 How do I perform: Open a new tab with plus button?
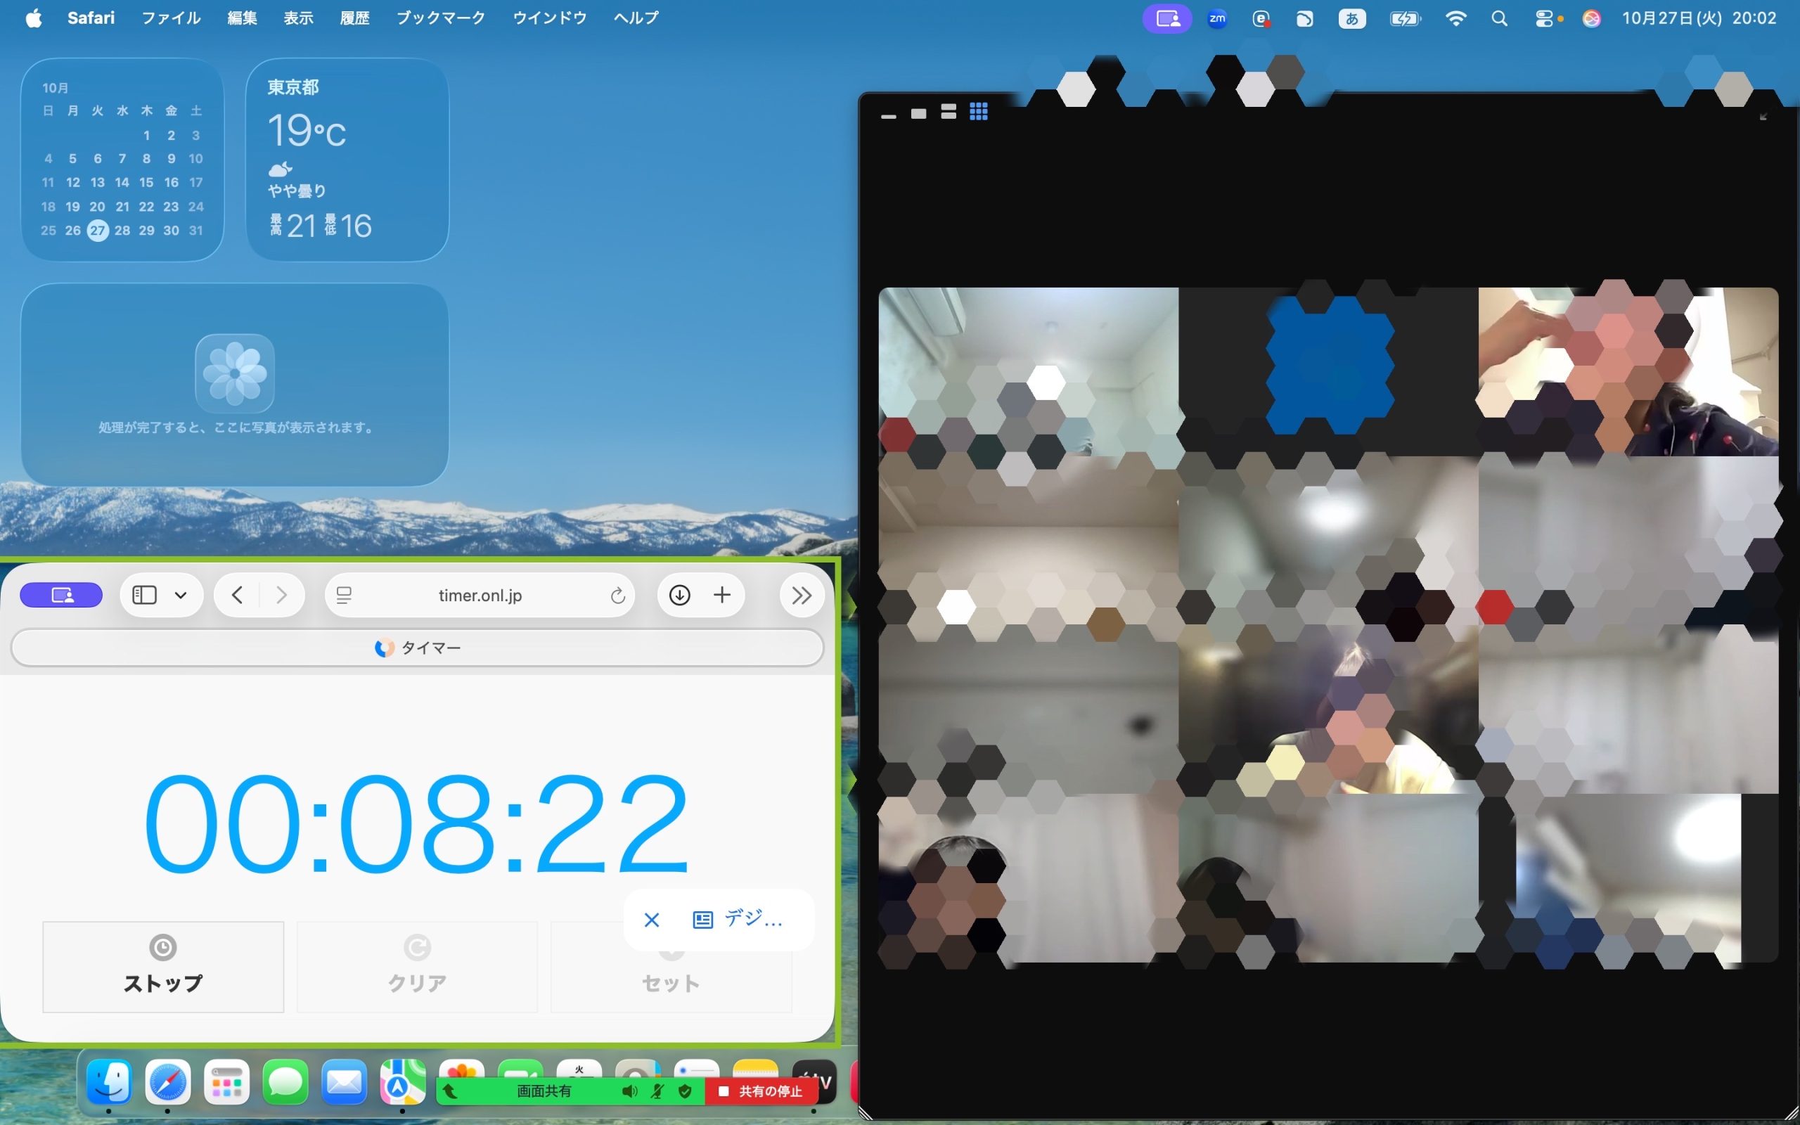pyautogui.click(x=721, y=596)
